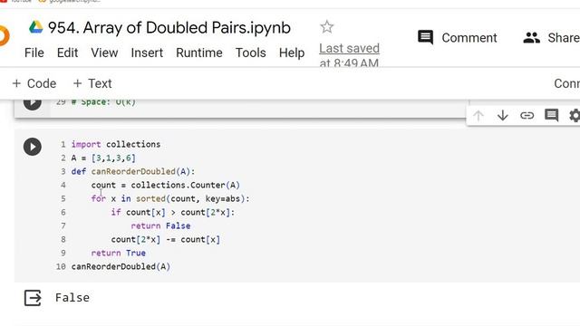Open the Help menu
The width and height of the screenshot is (580, 326).
(x=292, y=53)
